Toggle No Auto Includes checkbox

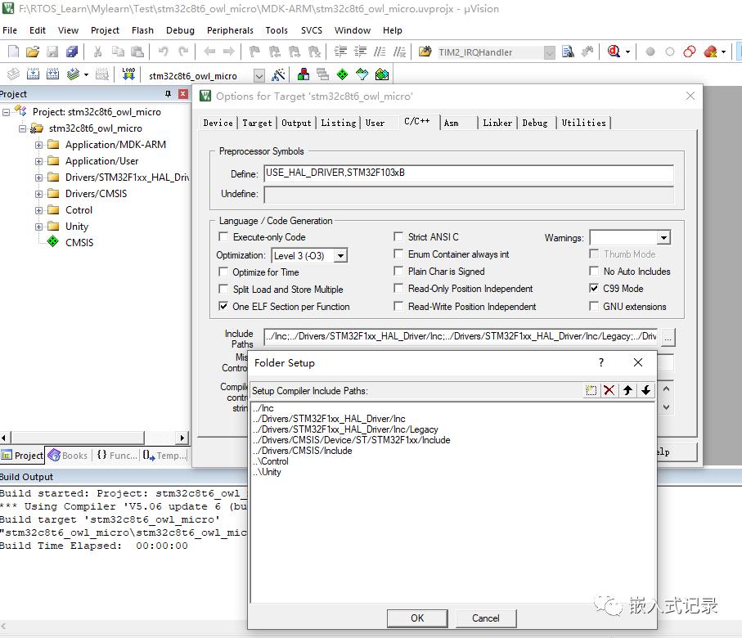(x=594, y=271)
